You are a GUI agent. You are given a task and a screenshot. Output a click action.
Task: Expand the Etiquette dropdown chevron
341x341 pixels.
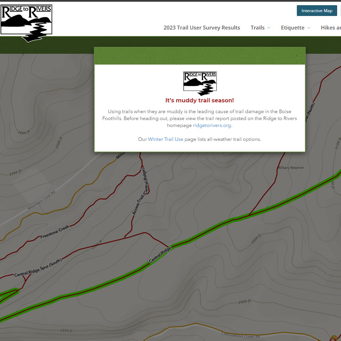pos(308,28)
